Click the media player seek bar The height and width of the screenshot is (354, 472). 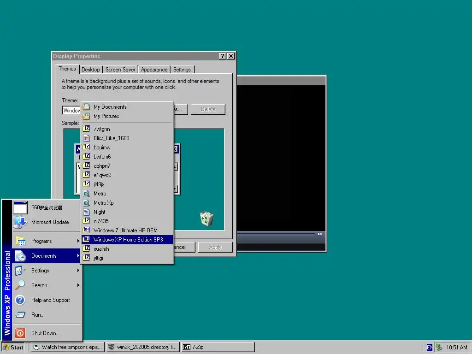pos(276,234)
